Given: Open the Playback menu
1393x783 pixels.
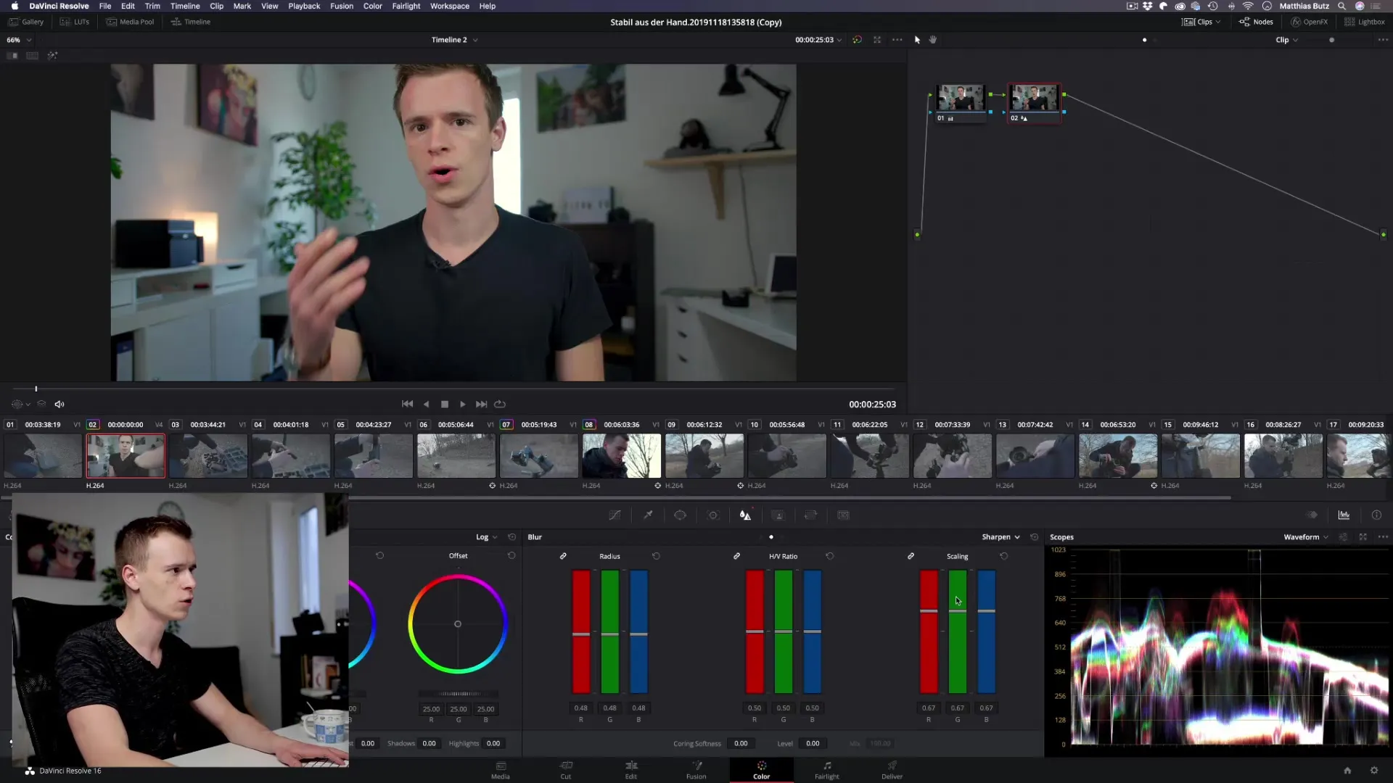Looking at the screenshot, I should coord(304,6).
